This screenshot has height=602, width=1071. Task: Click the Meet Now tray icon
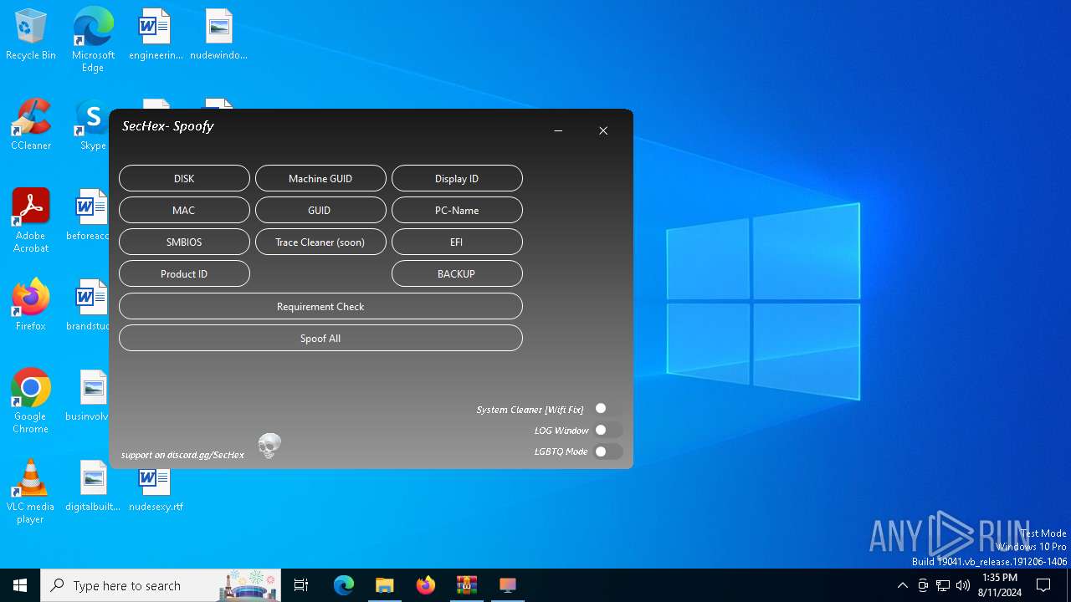click(923, 585)
